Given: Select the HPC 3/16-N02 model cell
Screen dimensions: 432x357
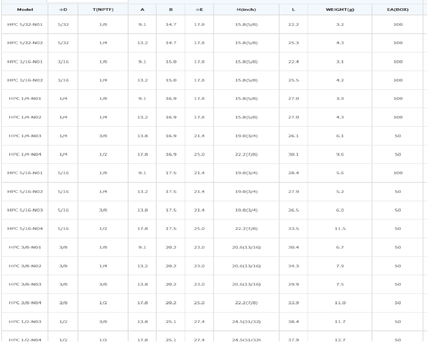Looking at the screenshot, I should 25,80.
